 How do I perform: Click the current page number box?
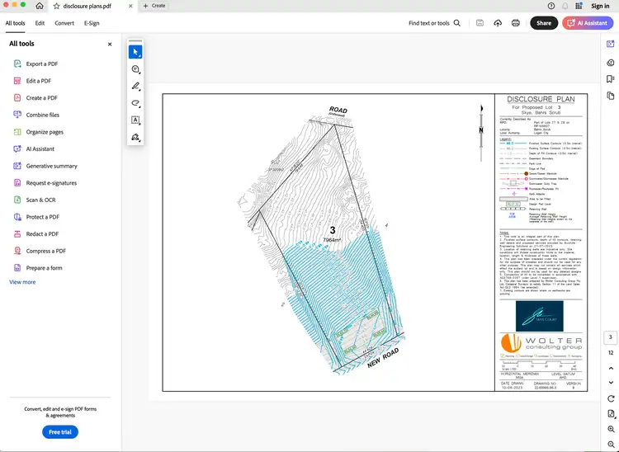coord(611,337)
